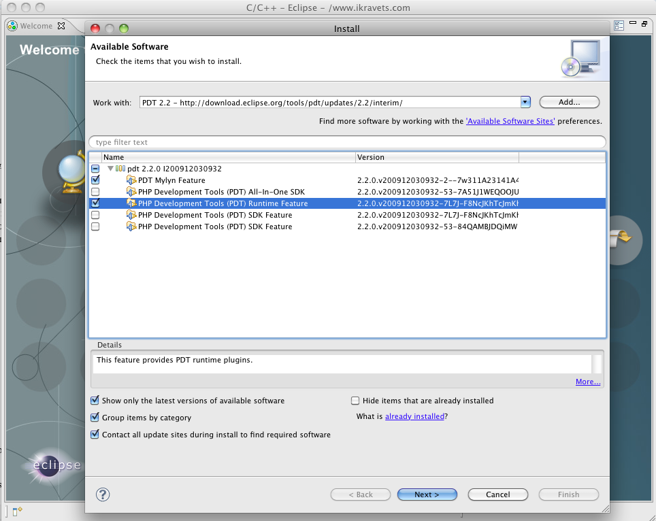Click the Install dialog resize grip

[605, 509]
